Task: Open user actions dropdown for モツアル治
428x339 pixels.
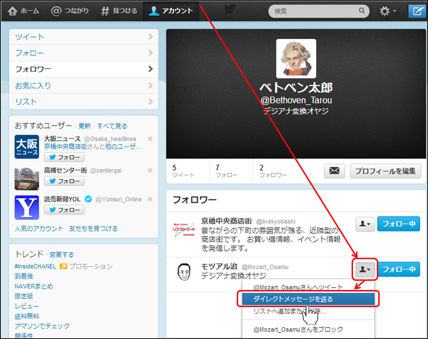Action: coord(365,270)
